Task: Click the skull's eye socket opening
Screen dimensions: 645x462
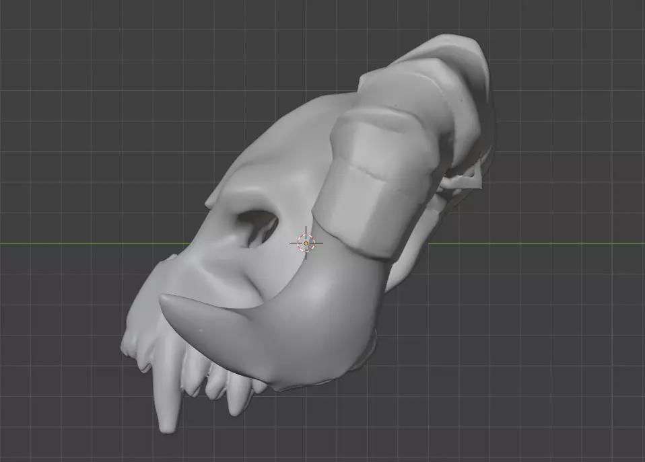Action: (x=258, y=229)
